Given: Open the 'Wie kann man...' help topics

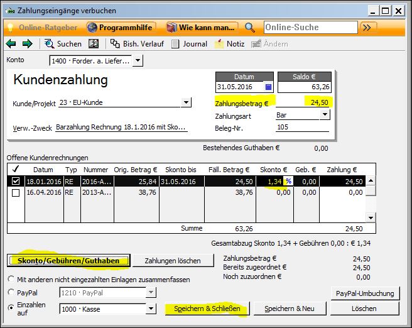Looking at the screenshot, I should click(202, 28).
